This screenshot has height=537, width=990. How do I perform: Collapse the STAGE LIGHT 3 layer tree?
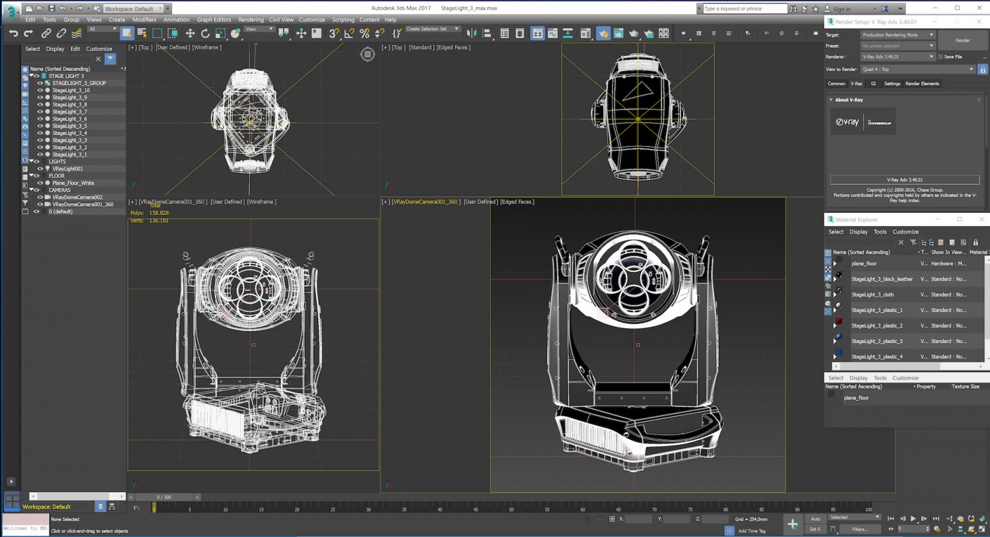[31, 76]
